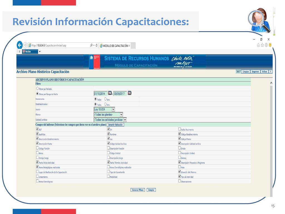Viewport: 285px width, 214px height.
Task: Enable Tipo de Capacitación checkbox
Action: tap(108, 172)
